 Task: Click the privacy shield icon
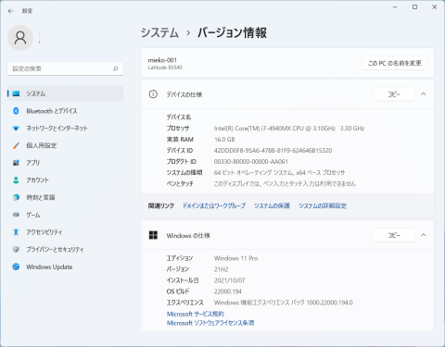point(16,249)
